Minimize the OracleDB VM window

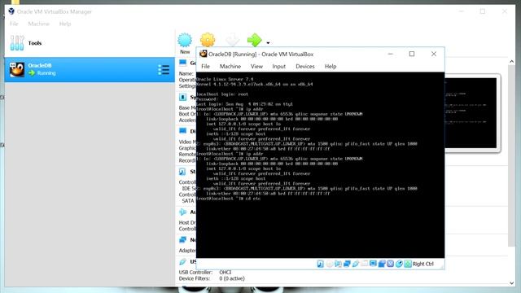(x=391, y=54)
